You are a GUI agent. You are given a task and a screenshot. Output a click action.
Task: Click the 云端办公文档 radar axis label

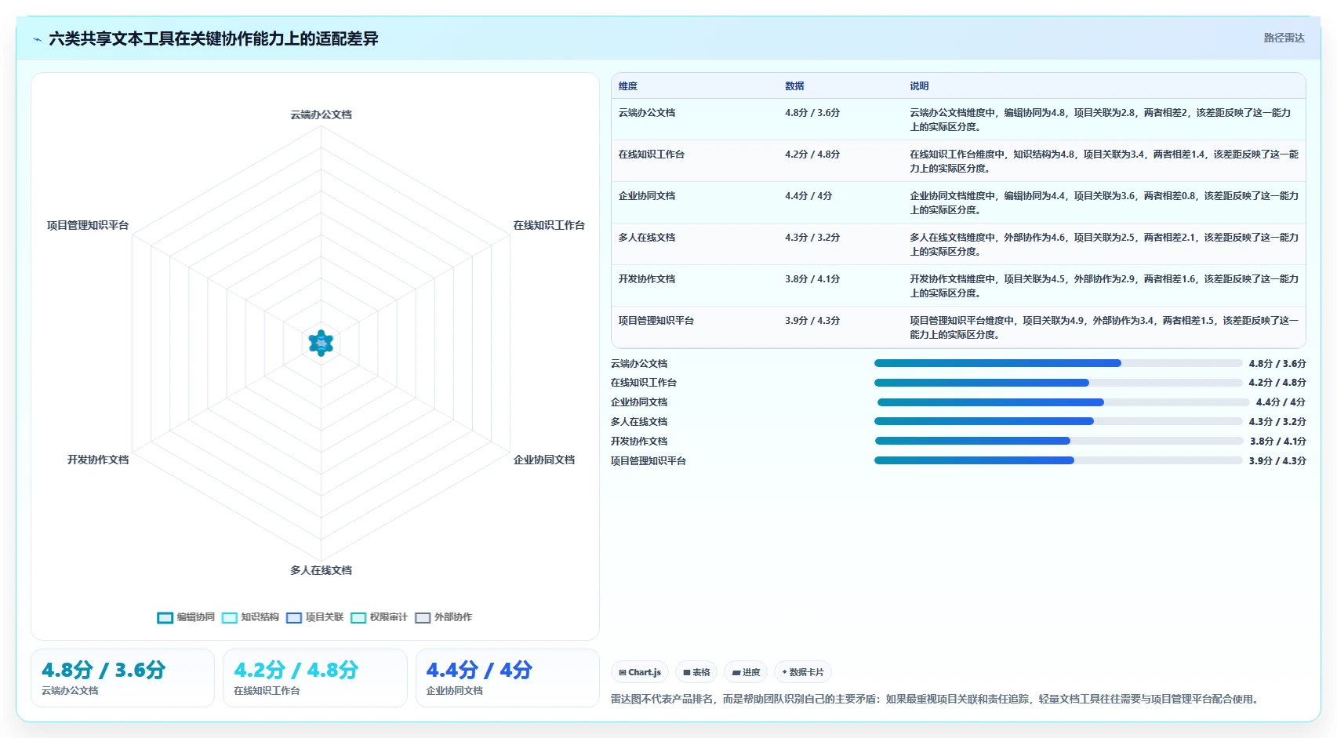pos(322,115)
